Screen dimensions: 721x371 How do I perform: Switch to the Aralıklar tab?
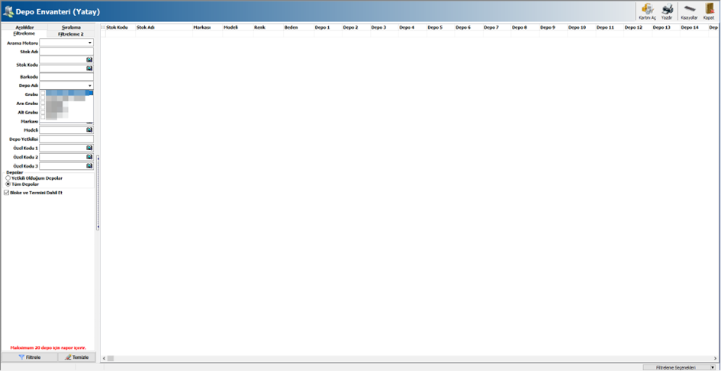click(x=24, y=27)
